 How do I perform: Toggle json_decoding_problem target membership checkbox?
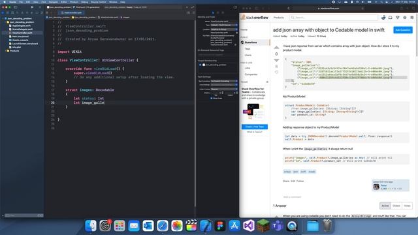click(x=201, y=65)
